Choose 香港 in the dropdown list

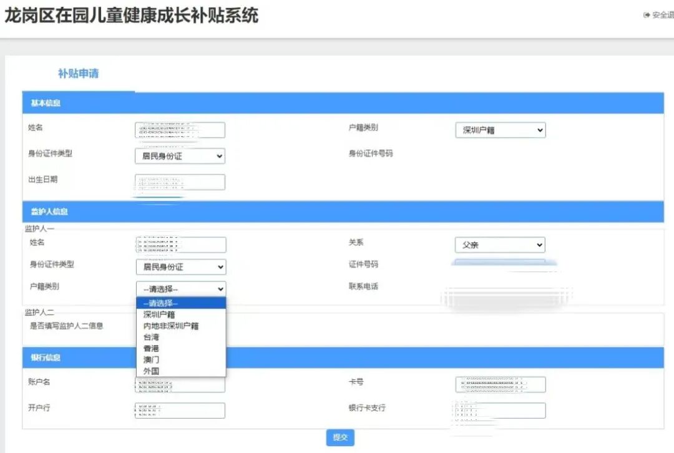(151, 348)
